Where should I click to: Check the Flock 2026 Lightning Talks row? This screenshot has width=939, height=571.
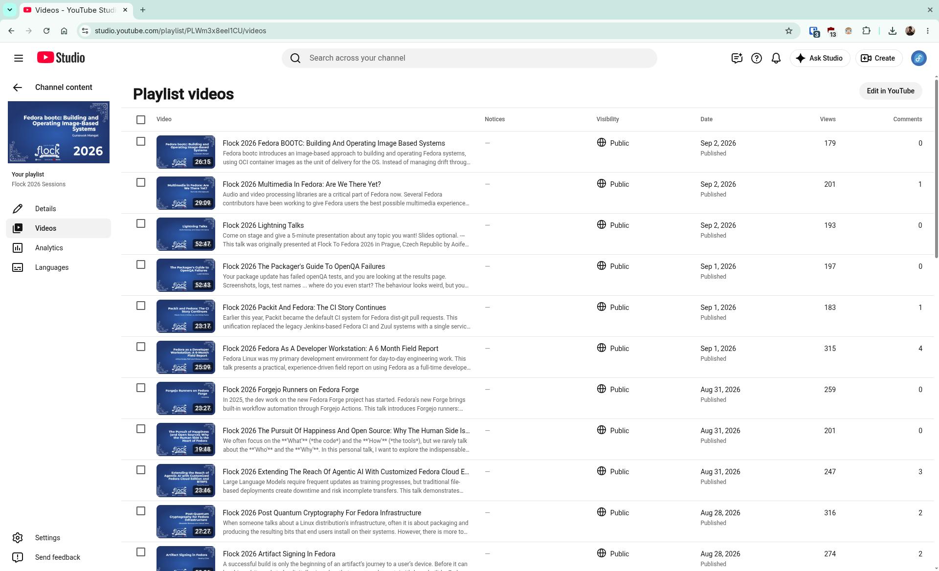pos(141,223)
